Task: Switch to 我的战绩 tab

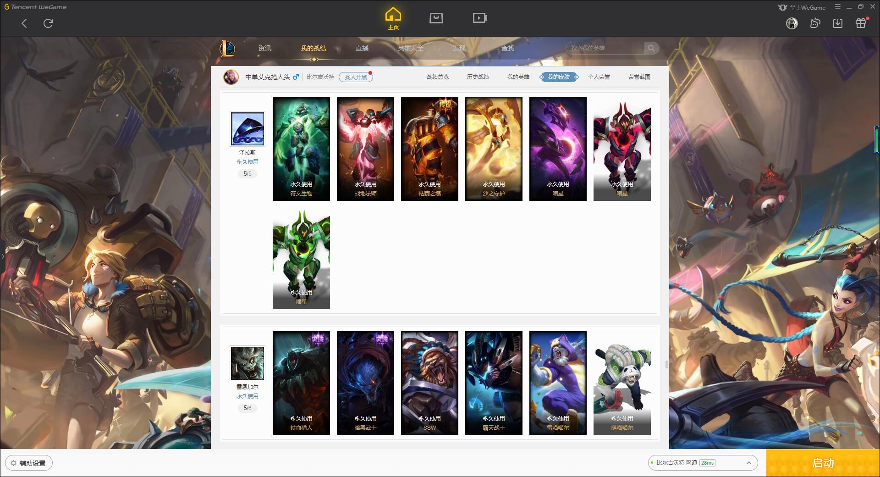Action: [x=313, y=48]
